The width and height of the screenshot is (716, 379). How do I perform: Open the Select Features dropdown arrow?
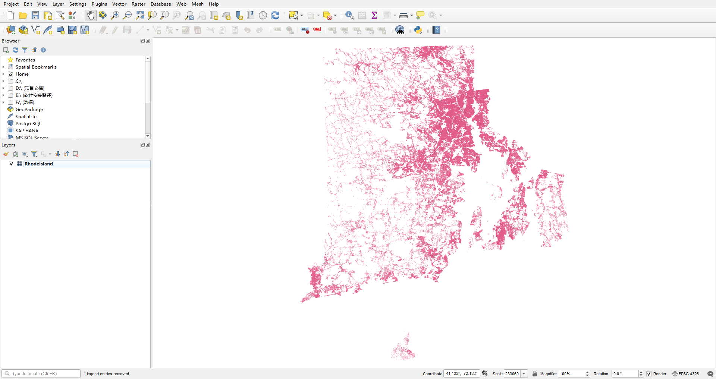click(301, 16)
